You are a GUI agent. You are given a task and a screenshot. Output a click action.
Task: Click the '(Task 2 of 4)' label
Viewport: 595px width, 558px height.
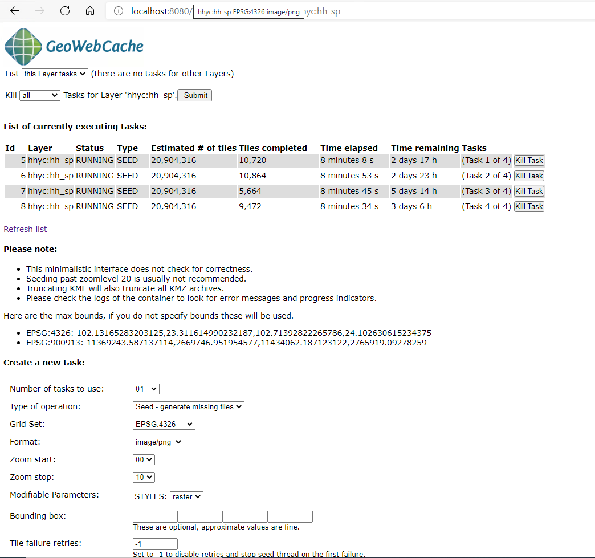click(x=486, y=176)
